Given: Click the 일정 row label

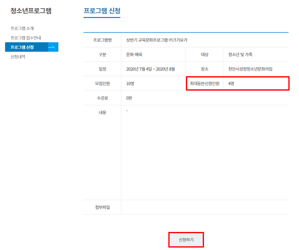Looking at the screenshot, I should [102, 69].
